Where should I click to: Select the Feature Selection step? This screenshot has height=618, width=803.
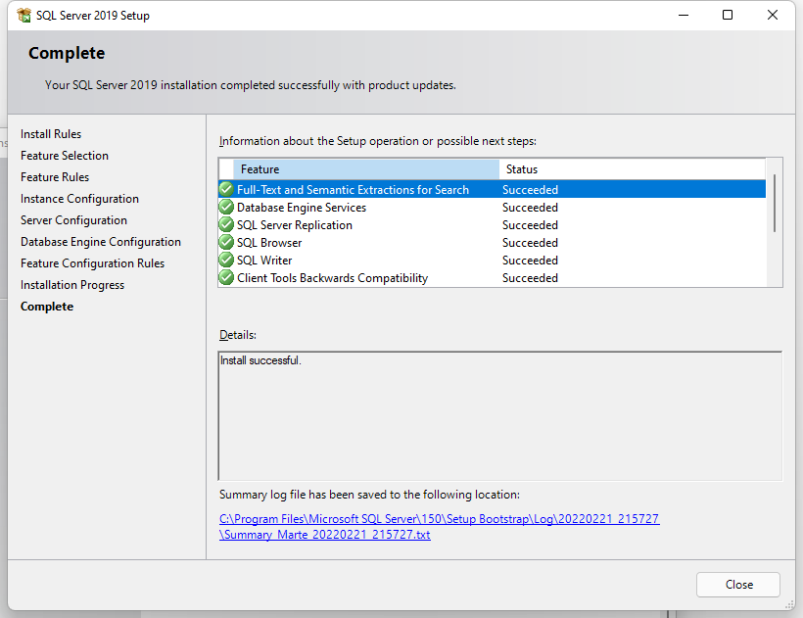pos(65,156)
